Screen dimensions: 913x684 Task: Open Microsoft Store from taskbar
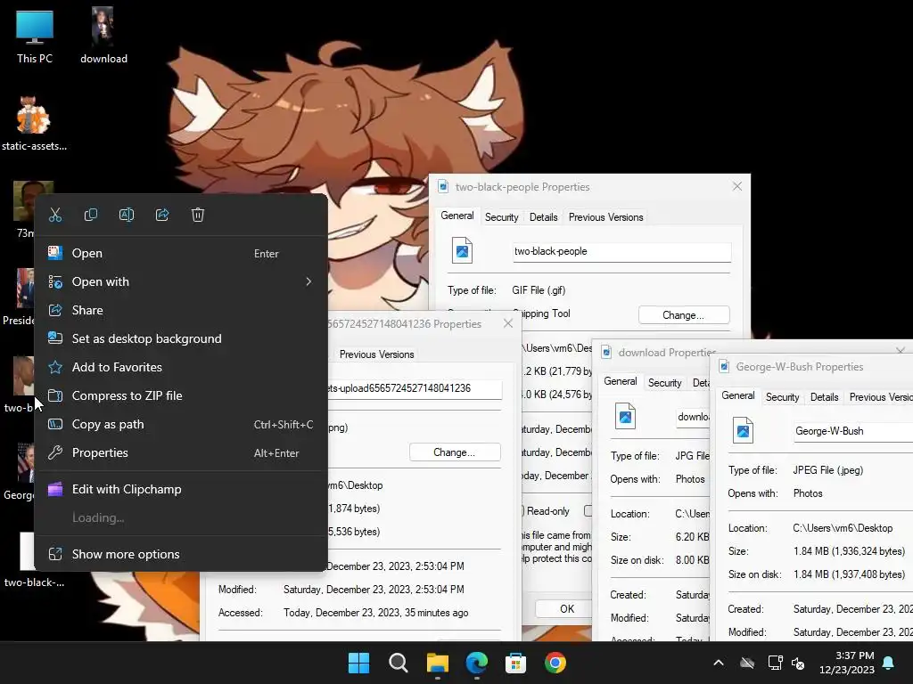coord(516,663)
